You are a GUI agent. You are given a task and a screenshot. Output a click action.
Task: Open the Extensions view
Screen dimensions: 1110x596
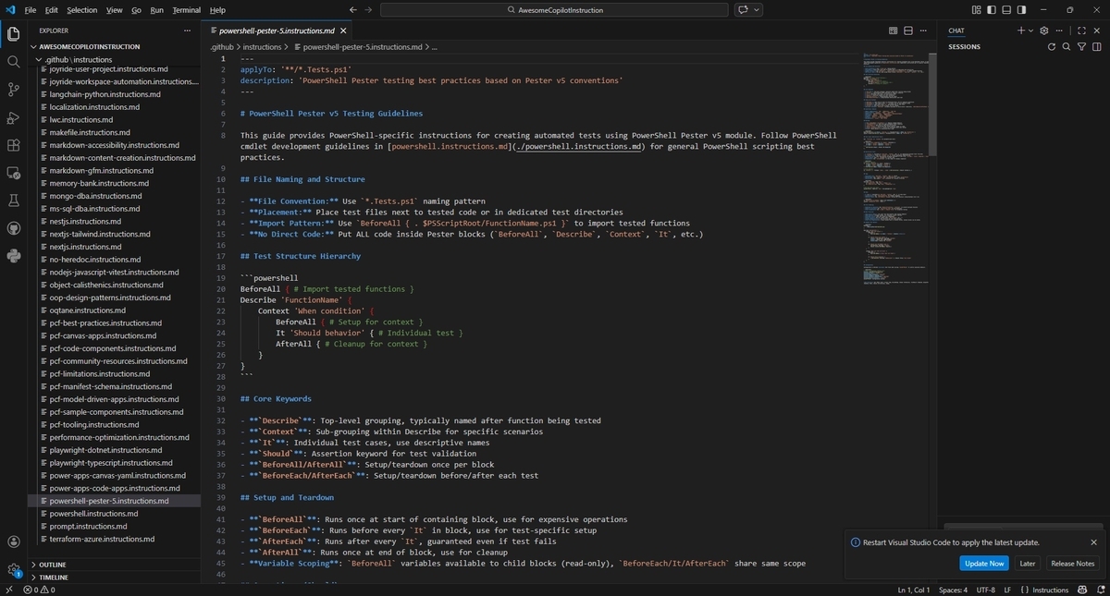click(x=13, y=145)
